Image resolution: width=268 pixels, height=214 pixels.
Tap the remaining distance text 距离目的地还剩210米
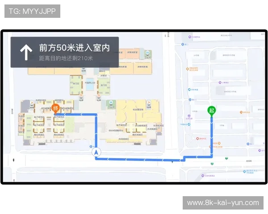66,58
